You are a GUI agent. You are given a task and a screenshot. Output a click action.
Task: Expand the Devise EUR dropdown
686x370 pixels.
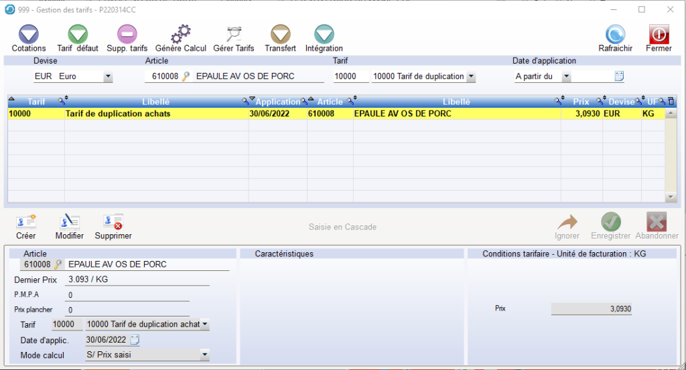109,77
